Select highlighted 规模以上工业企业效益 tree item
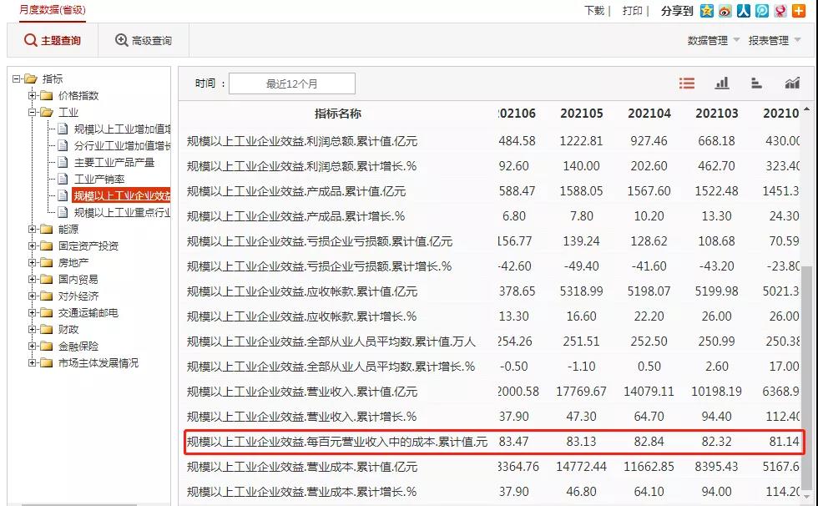 click(121, 195)
